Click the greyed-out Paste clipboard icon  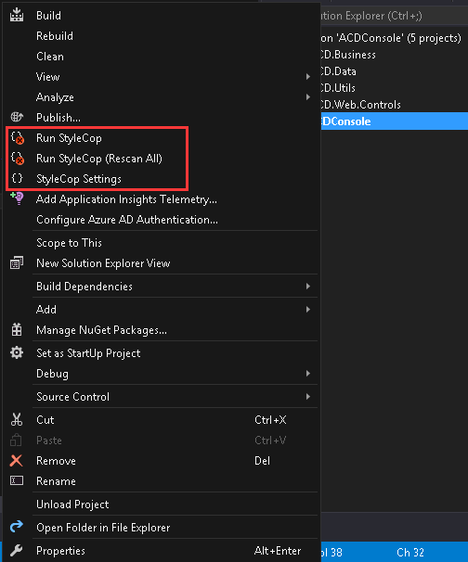tap(16, 441)
